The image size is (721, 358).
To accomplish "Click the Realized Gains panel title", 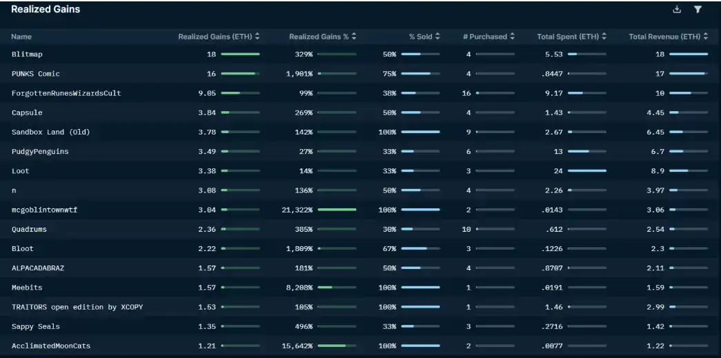I will [x=46, y=9].
